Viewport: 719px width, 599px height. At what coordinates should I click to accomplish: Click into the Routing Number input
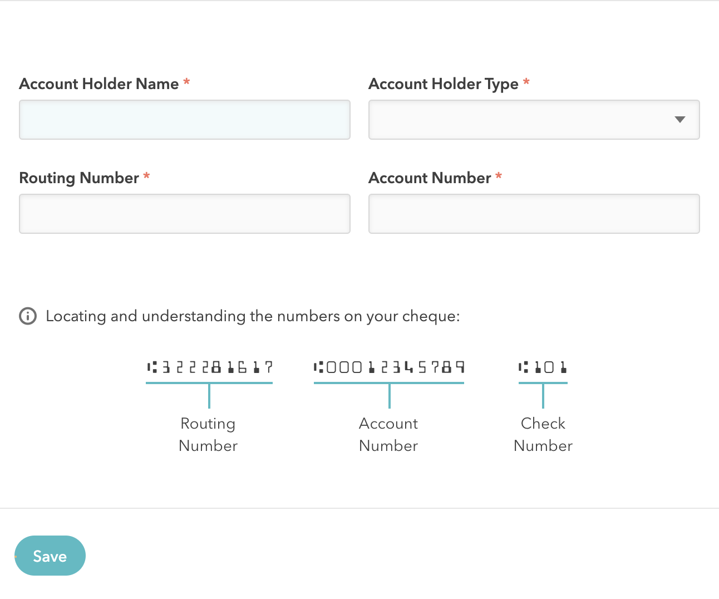click(185, 214)
